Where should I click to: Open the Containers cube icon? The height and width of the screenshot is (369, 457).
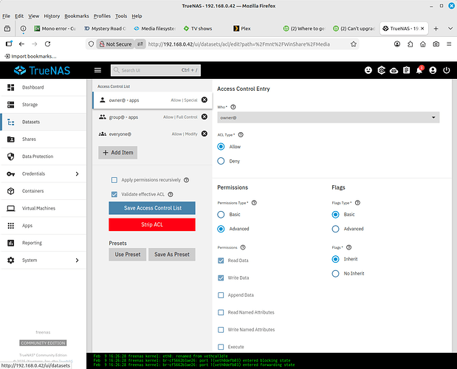point(11,191)
